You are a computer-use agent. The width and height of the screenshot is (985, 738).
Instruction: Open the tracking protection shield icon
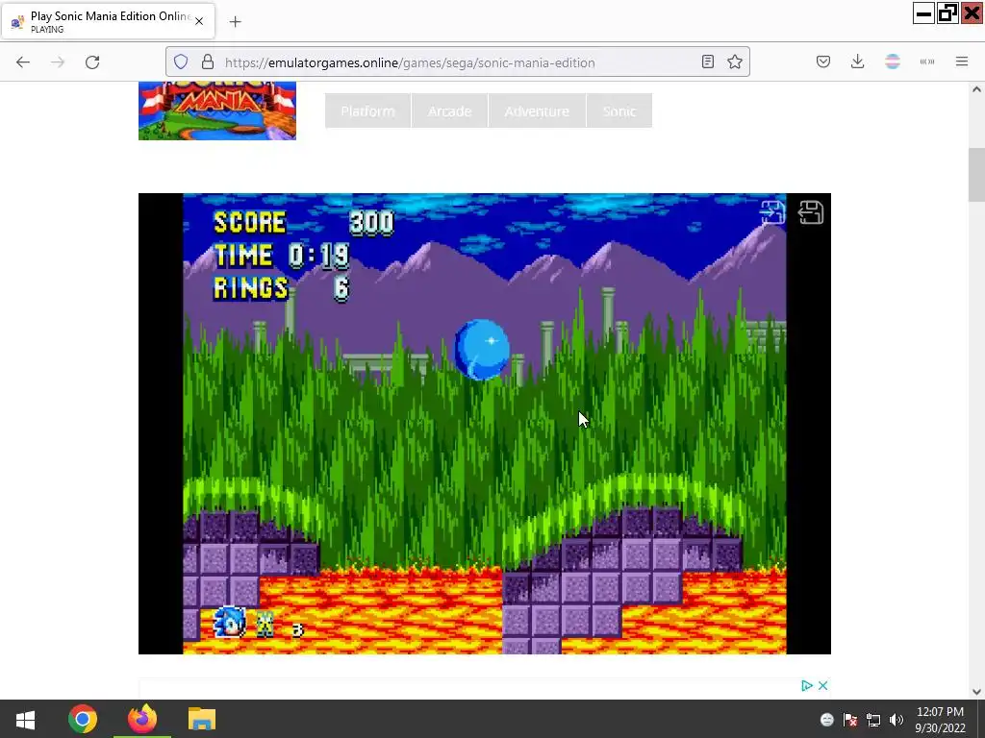181,62
